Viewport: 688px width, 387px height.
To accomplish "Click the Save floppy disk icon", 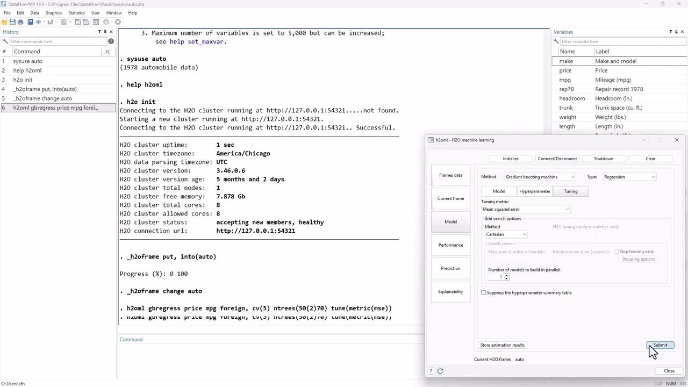I will coord(12,22).
